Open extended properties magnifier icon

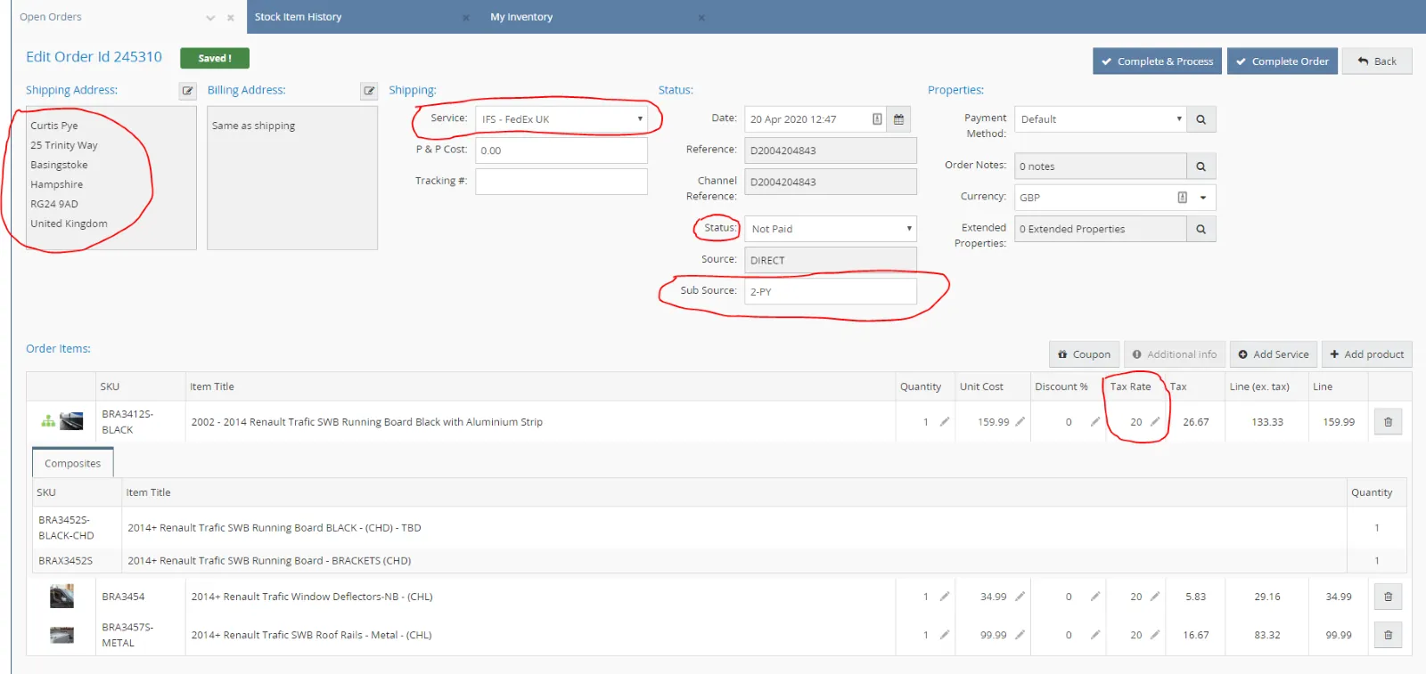[1201, 229]
